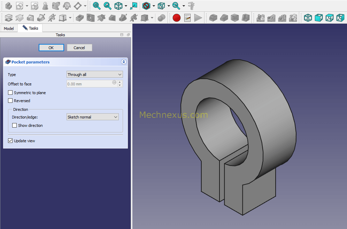
Task: Click the Boolean operation spheres icon
Action: point(161,17)
